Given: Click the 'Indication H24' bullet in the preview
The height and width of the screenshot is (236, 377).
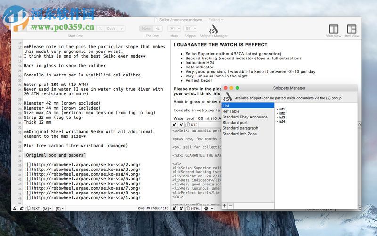Looking at the screenshot, I should click(x=200, y=63).
